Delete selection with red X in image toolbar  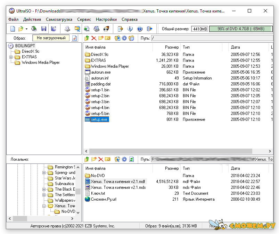(x=94, y=38)
